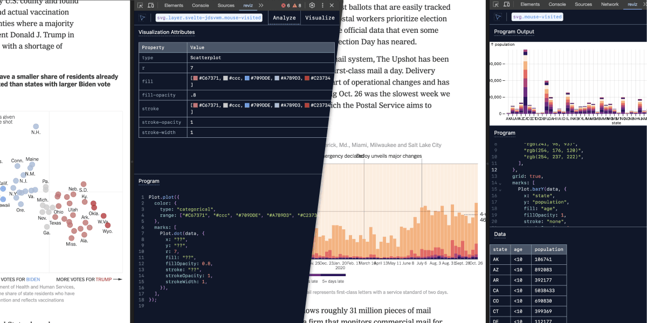Click the Property column header
Screen dimensions: 647x323
163,47
